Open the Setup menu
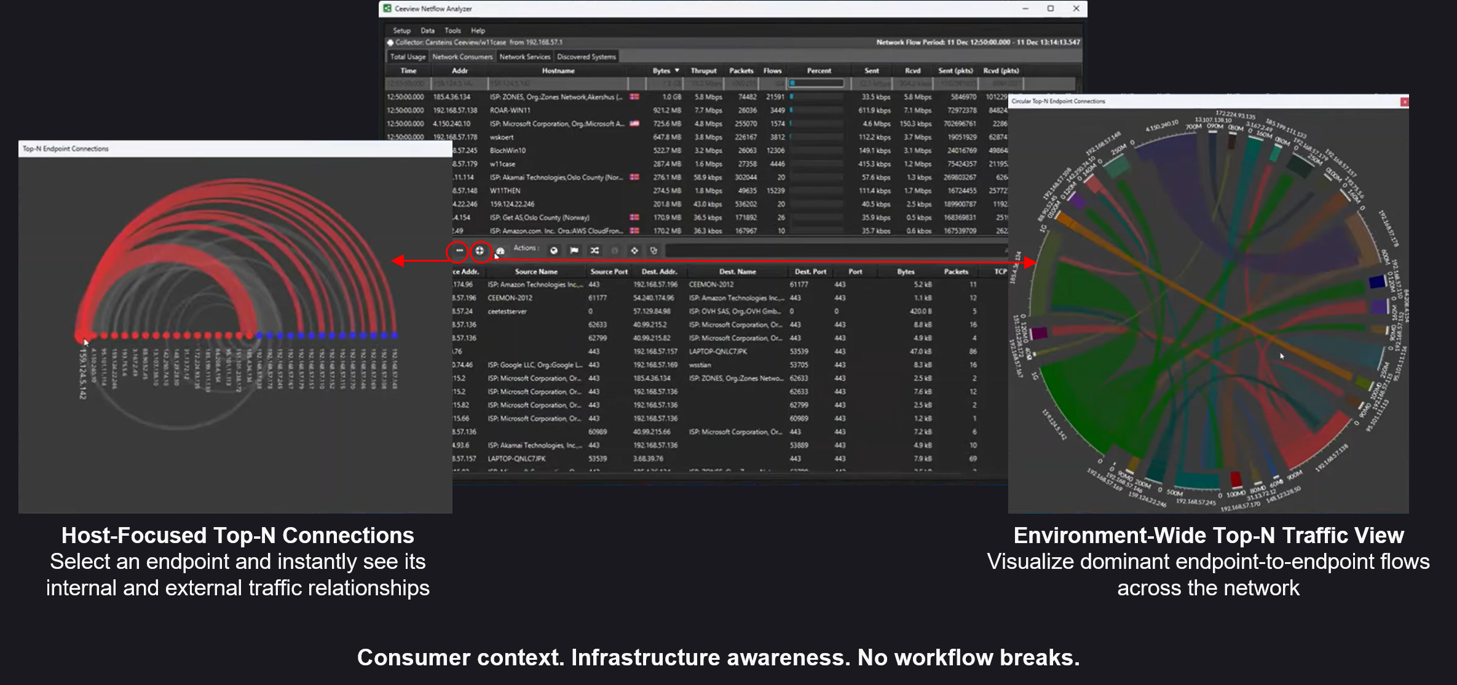The width and height of the screenshot is (1457, 685). click(x=401, y=31)
